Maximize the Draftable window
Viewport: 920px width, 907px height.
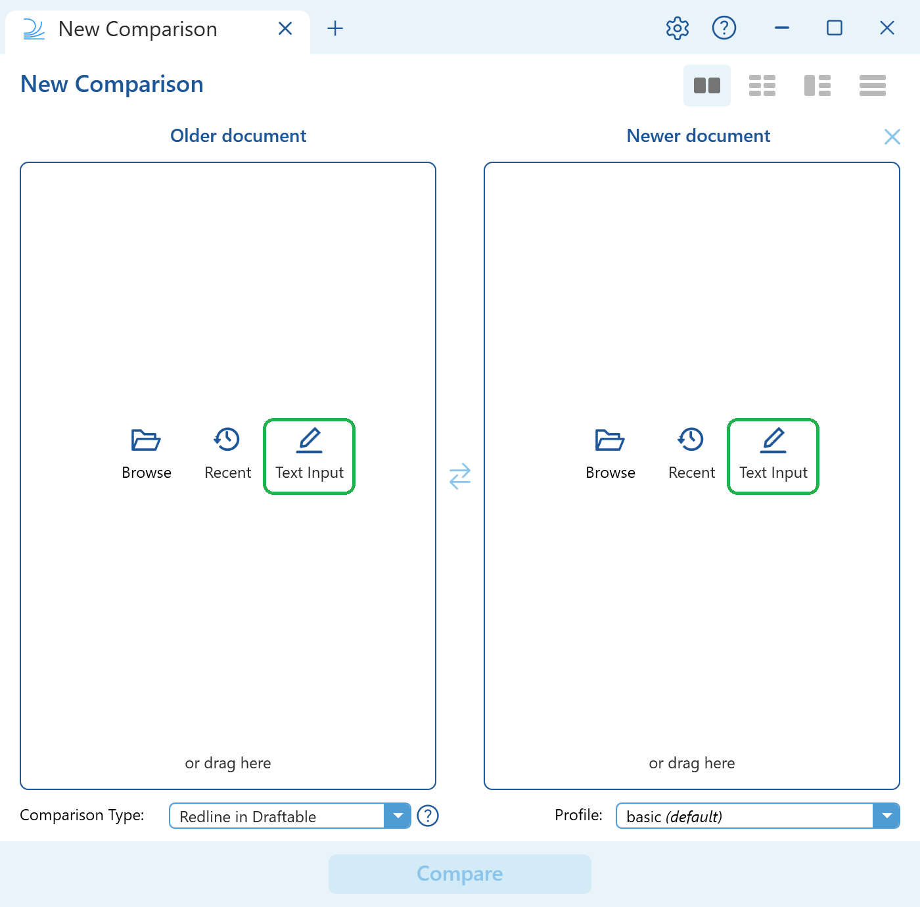tap(835, 28)
